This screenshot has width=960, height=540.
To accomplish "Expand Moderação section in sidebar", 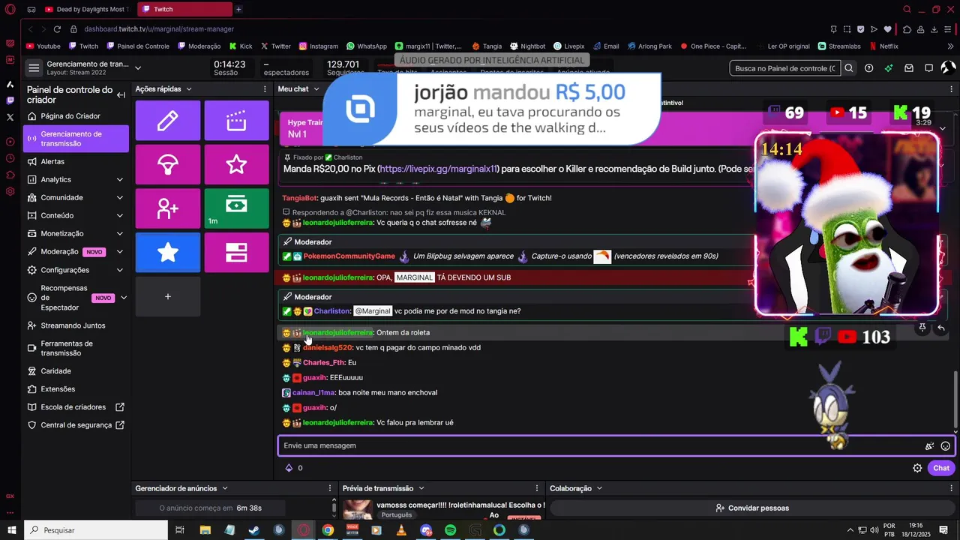I will (120, 251).
